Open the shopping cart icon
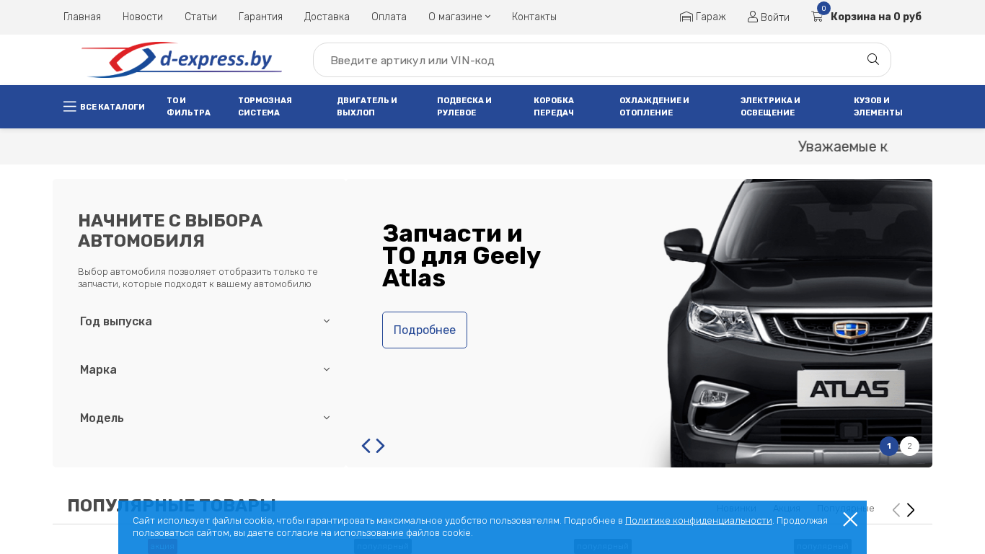This screenshot has height=554, width=985. click(x=817, y=17)
